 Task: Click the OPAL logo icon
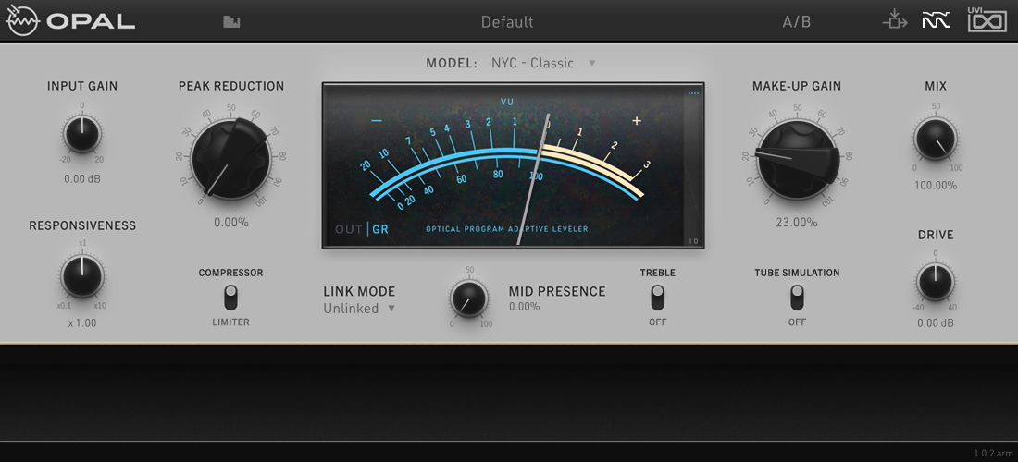pos(22,21)
